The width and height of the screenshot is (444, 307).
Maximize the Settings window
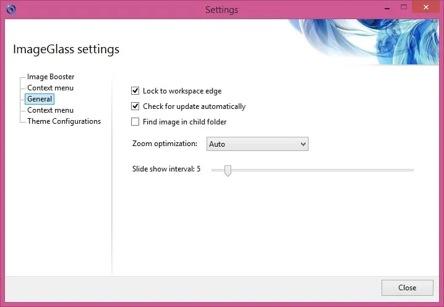404,7
